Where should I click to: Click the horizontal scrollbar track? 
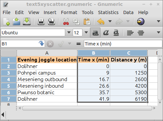(x=87, y=108)
